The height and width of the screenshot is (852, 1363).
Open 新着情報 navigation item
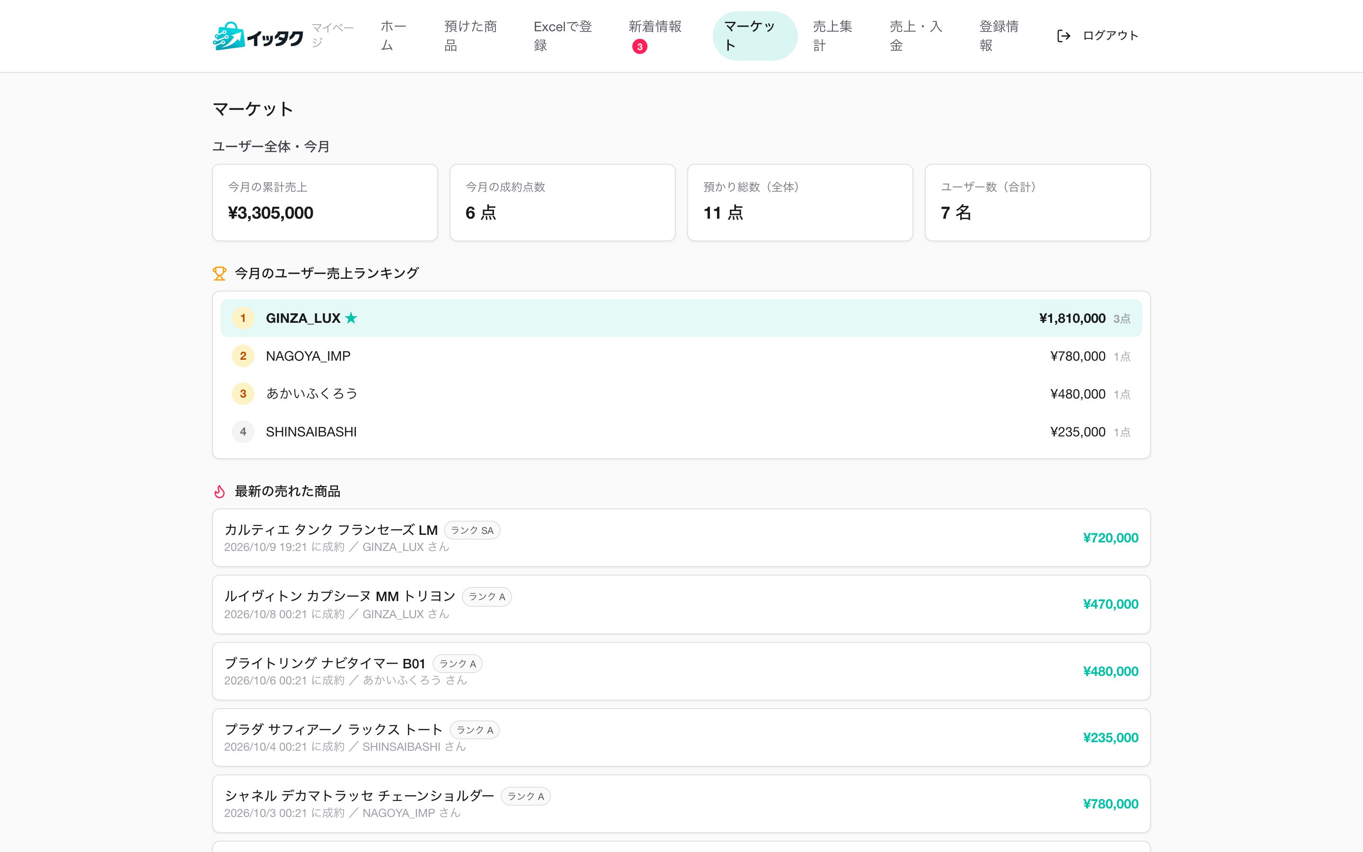658,36
